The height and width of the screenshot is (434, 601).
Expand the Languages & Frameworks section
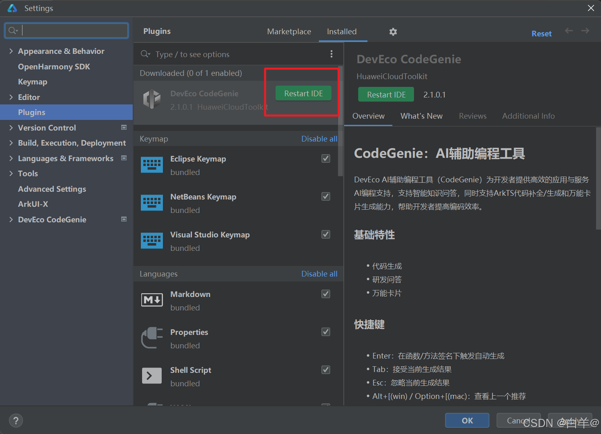pyautogui.click(x=11, y=158)
